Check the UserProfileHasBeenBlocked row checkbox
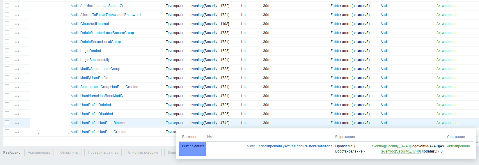Screen dimensions: 479x165 tap(7, 123)
